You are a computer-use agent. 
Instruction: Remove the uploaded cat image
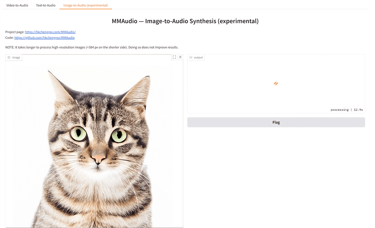coord(180,57)
